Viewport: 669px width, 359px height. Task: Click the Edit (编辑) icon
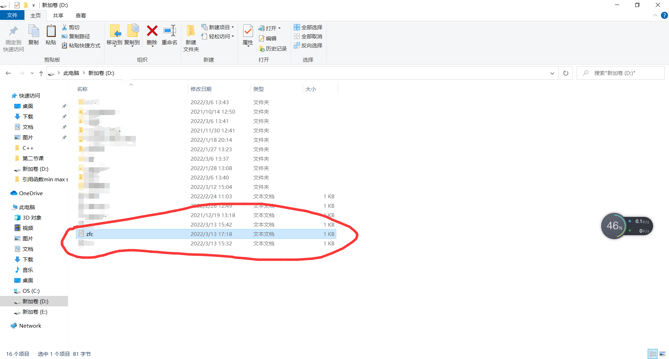[261, 38]
